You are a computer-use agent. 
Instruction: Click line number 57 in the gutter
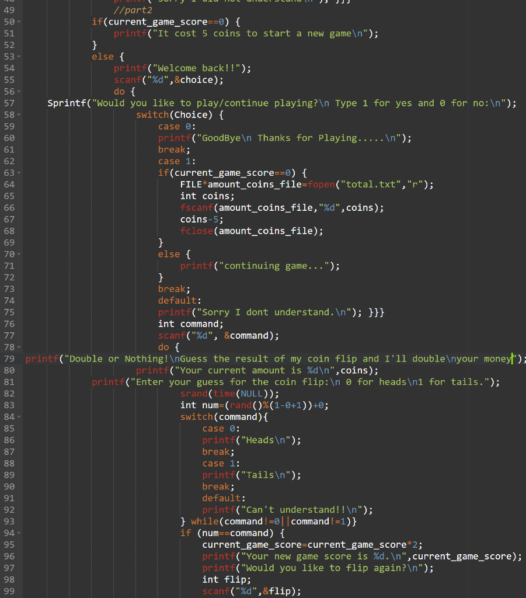pyautogui.click(x=9, y=103)
